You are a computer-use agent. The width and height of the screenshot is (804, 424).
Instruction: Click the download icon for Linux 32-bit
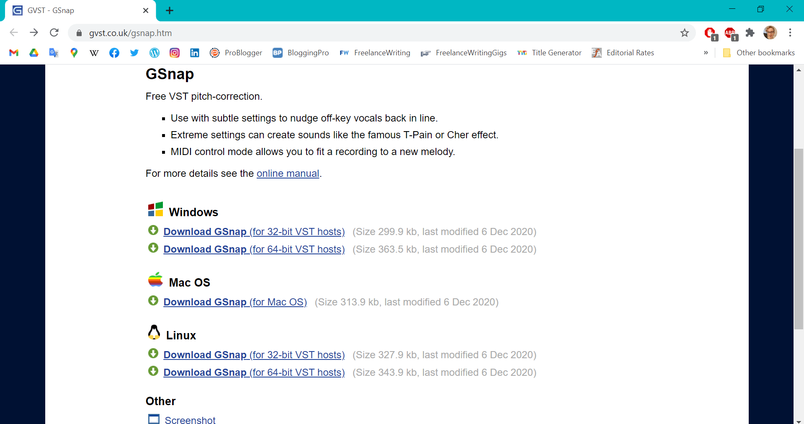click(x=153, y=354)
